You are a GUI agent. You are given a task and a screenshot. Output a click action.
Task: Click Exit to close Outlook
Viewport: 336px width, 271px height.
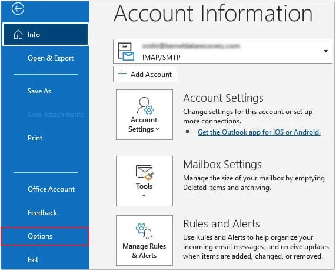[33, 260]
